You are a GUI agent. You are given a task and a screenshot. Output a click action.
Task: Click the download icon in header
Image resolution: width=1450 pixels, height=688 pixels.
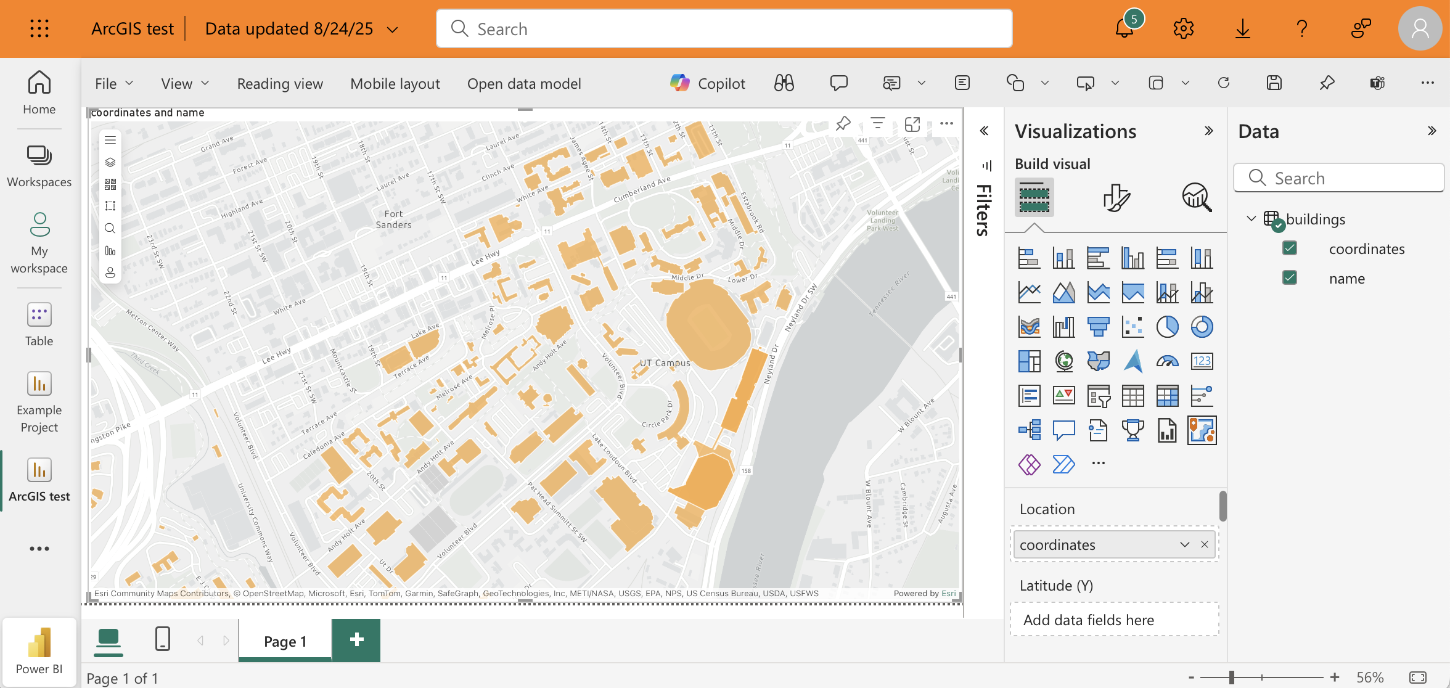(x=1243, y=28)
